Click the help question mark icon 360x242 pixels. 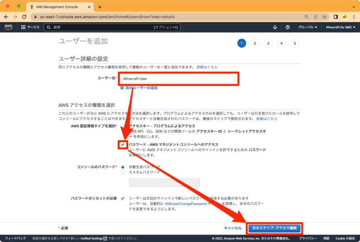[287, 27]
